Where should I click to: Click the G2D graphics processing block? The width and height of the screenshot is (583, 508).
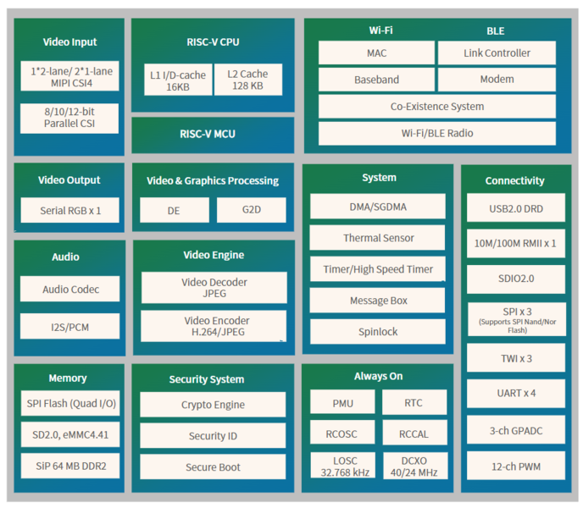click(251, 210)
